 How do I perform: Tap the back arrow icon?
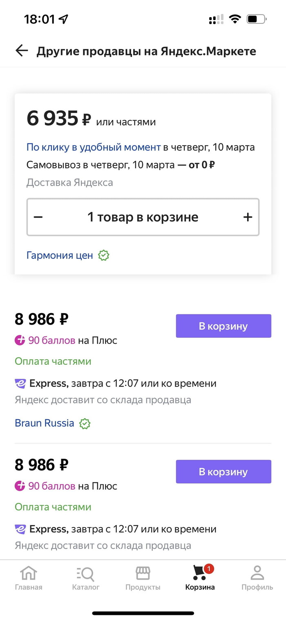click(x=22, y=51)
